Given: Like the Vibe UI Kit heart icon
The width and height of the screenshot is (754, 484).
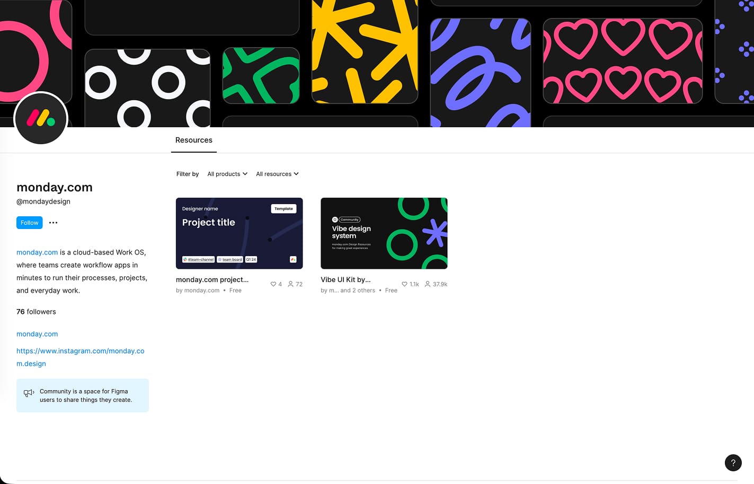Looking at the screenshot, I should (x=404, y=284).
